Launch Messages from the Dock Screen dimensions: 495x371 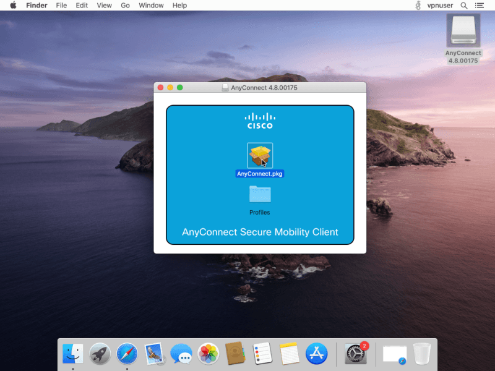coord(181,354)
